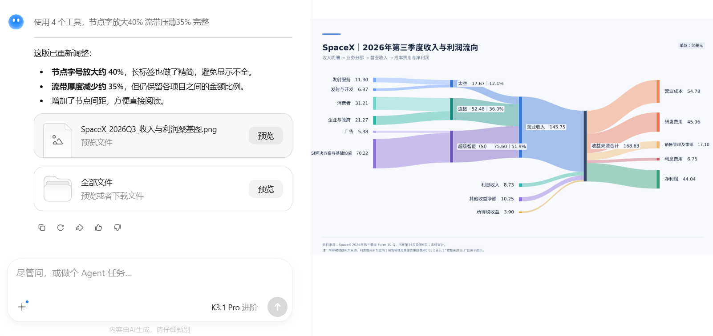Click the chat input field 尽管问
713x336 pixels.
(150, 273)
